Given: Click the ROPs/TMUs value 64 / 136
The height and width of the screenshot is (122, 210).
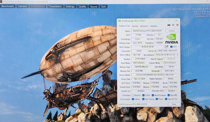Looking at the screenshot, I should pyautogui.click(x=137, y=55).
